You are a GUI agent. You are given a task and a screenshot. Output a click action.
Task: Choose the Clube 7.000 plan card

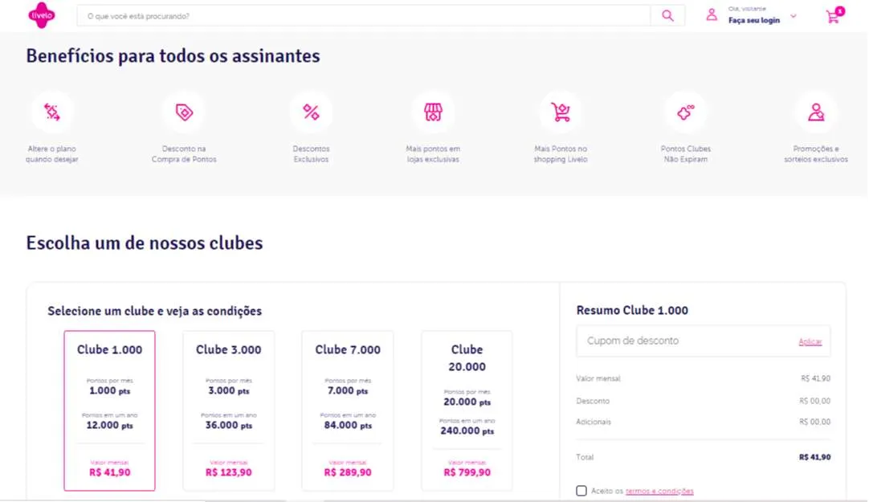(348, 410)
